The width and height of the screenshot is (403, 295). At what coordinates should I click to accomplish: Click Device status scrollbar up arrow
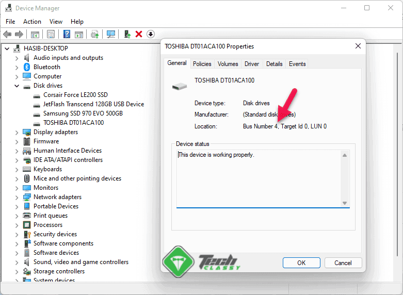click(345, 155)
